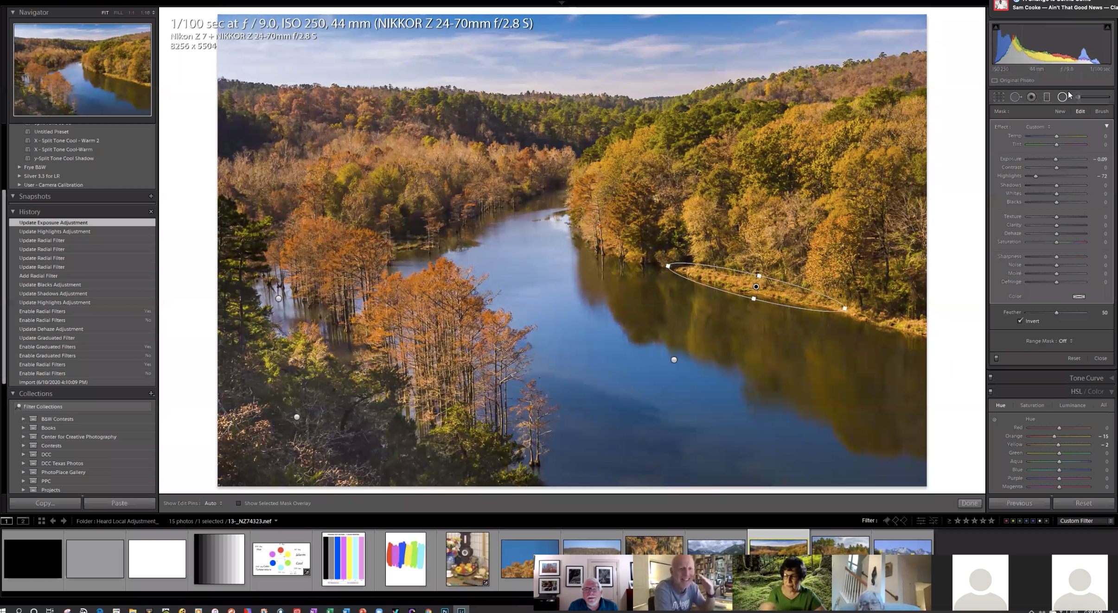This screenshot has width=1118, height=613.
Task: Switch mask mode to Brush
Action: tap(1101, 111)
